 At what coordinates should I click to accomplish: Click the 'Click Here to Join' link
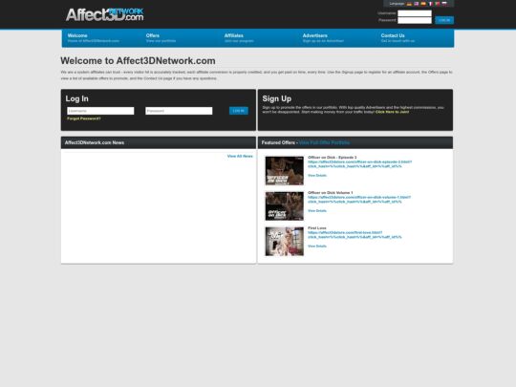tap(393, 112)
